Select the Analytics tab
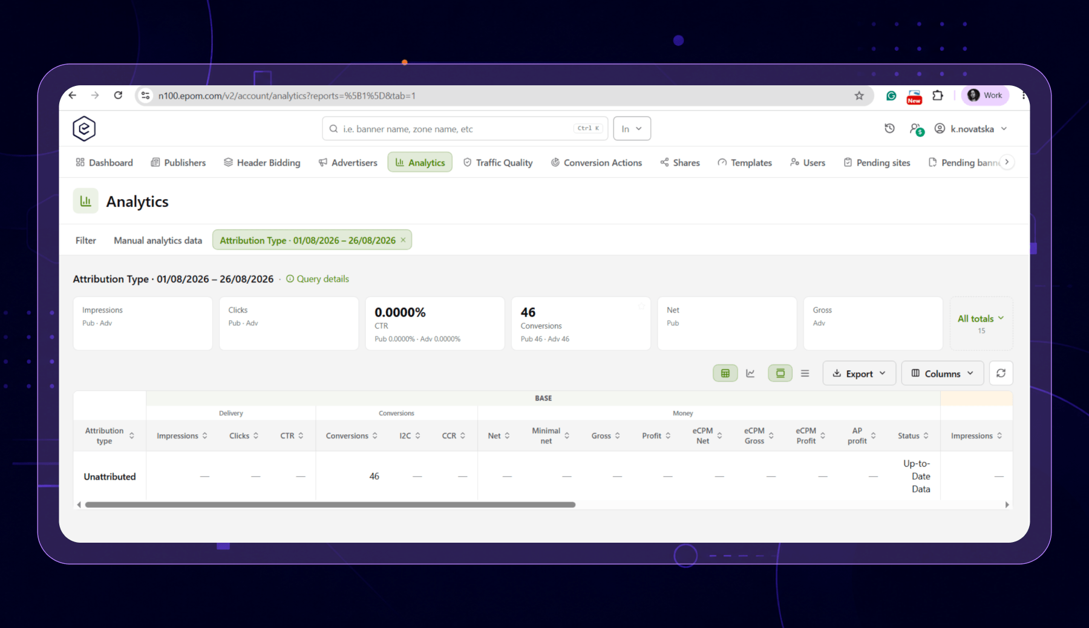 pyautogui.click(x=420, y=162)
